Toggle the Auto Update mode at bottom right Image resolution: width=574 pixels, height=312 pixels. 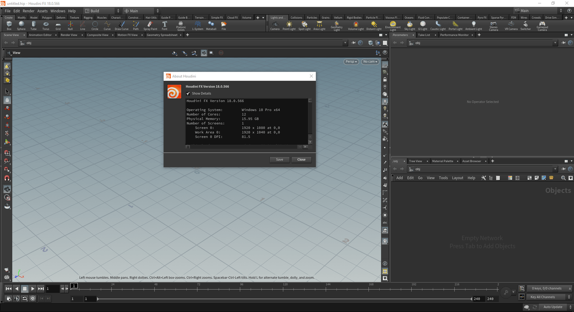(x=552, y=307)
